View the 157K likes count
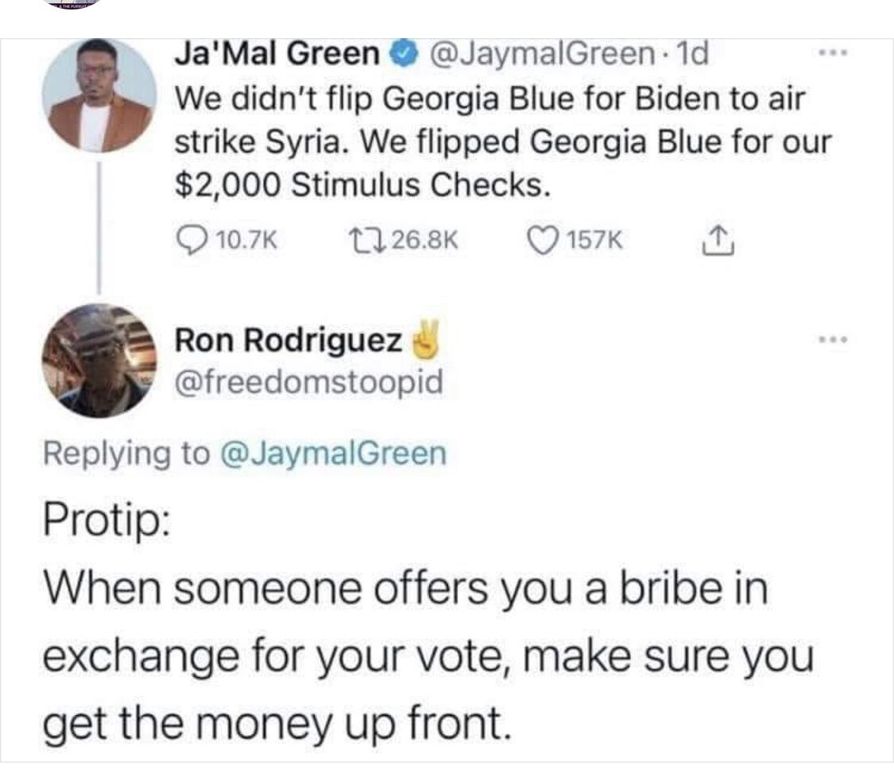This screenshot has width=894, height=781. tap(594, 240)
